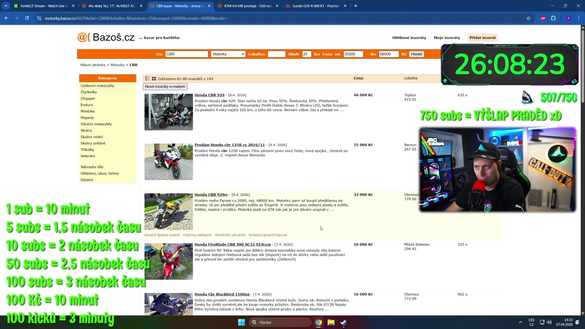Click Označit špatný inzerát link

tap(162, 235)
